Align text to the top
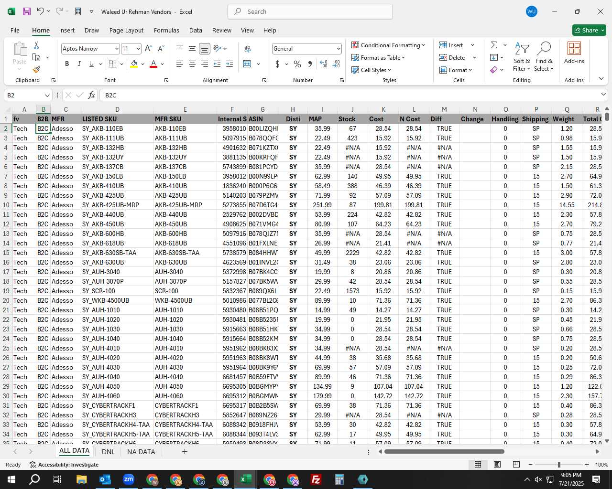The width and height of the screenshot is (612, 489). pyautogui.click(x=180, y=48)
